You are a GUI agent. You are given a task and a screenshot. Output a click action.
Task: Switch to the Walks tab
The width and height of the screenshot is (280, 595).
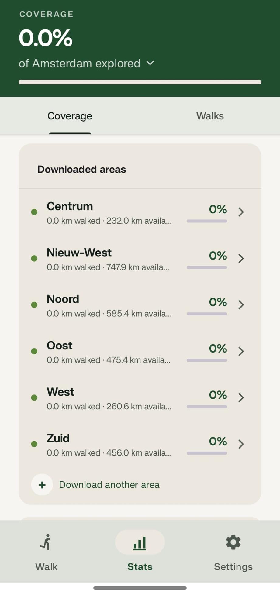pyautogui.click(x=210, y=116)
